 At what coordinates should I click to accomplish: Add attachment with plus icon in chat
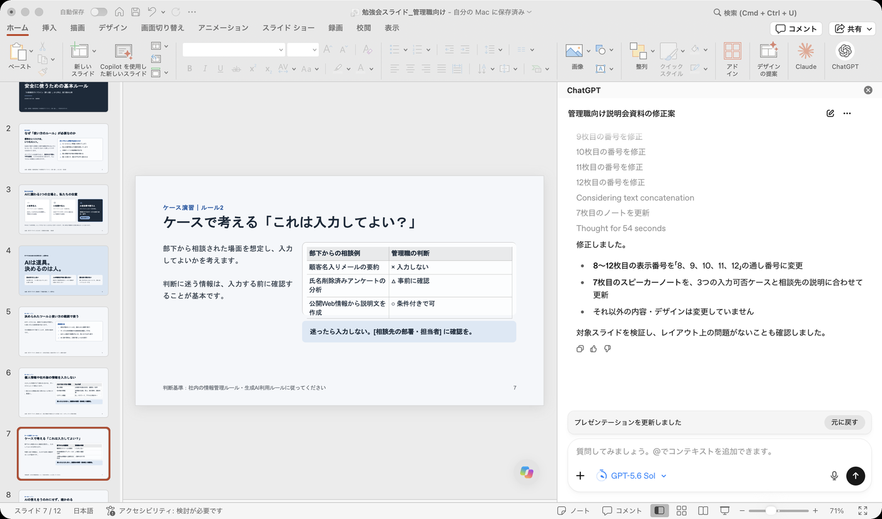point(580,476)
